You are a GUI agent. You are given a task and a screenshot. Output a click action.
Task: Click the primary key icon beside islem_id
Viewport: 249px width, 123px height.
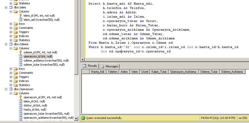[20, 15]
